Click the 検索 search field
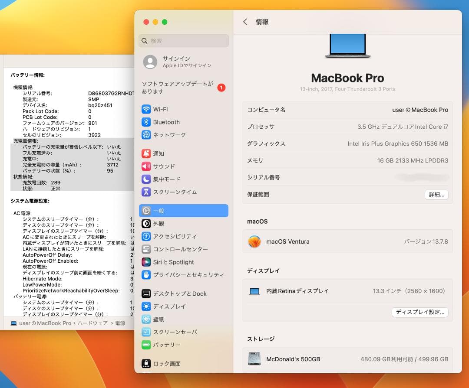 pos(183,40)
